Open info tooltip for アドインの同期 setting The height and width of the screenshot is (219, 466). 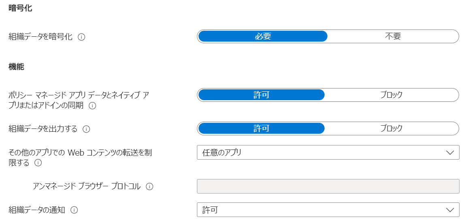(x=92, y=106)
